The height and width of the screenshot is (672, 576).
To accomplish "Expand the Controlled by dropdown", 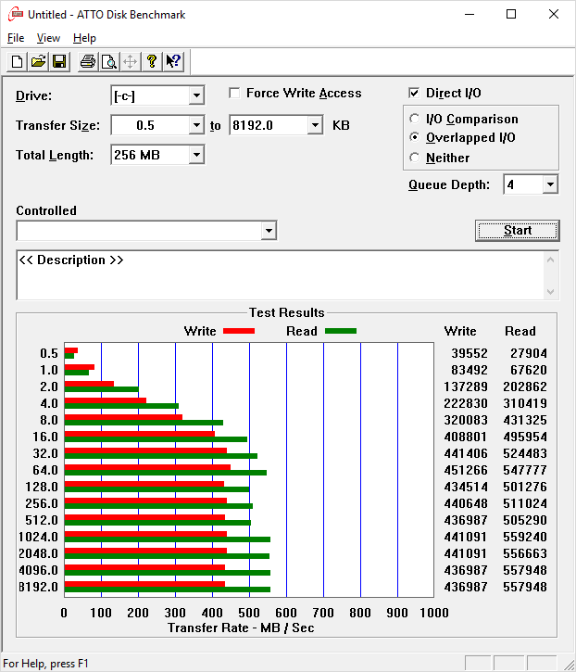I will [269, 231].
